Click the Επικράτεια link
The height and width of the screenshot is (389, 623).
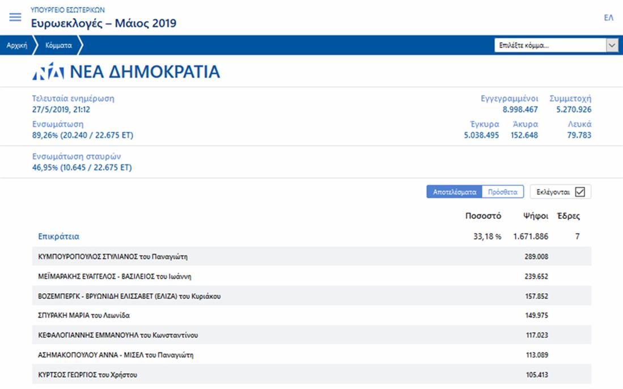pyautogui.click(x=58, y=236)
